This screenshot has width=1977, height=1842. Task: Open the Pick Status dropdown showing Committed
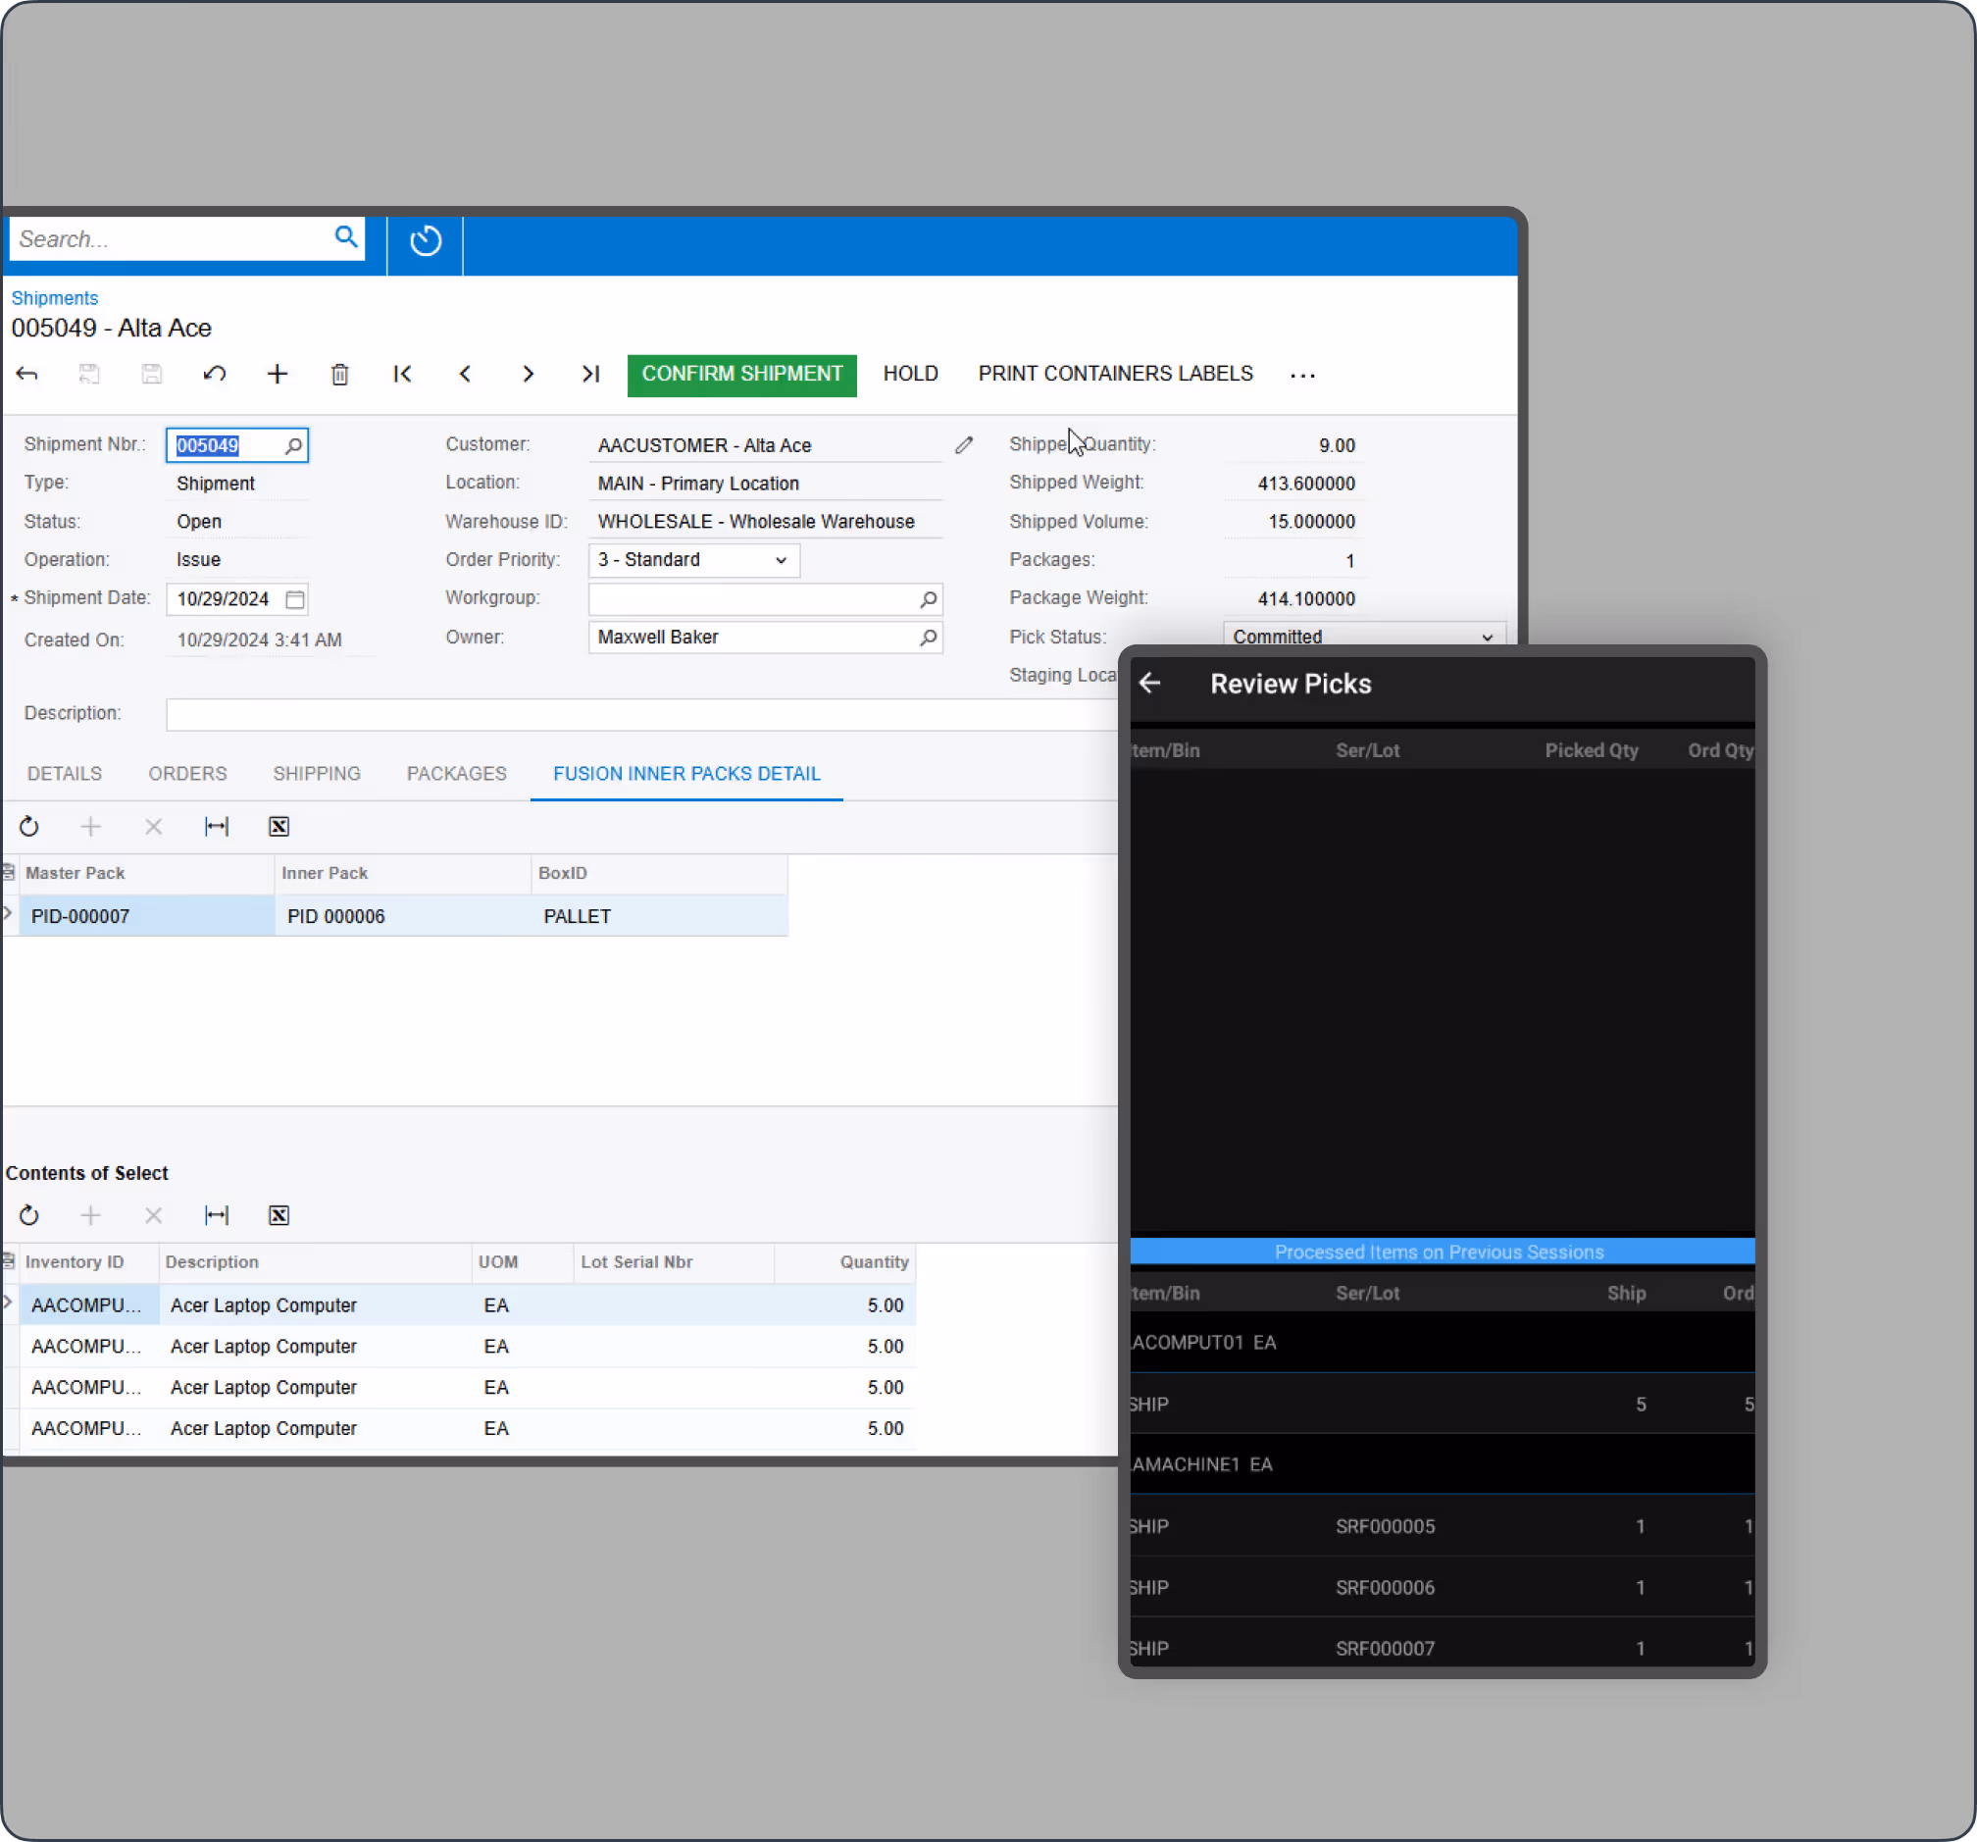[1487, 637]
